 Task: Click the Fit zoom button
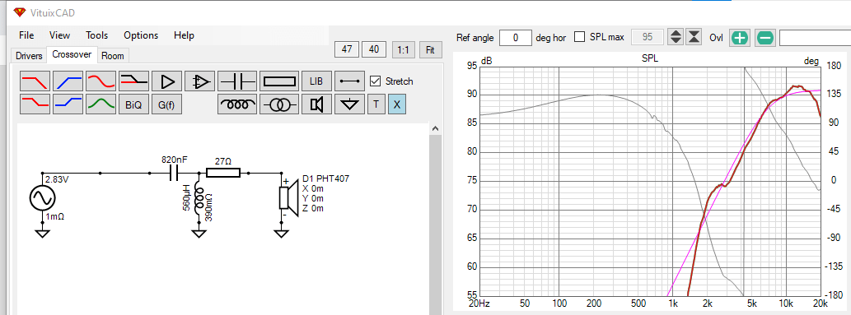[x=430, y=50]
